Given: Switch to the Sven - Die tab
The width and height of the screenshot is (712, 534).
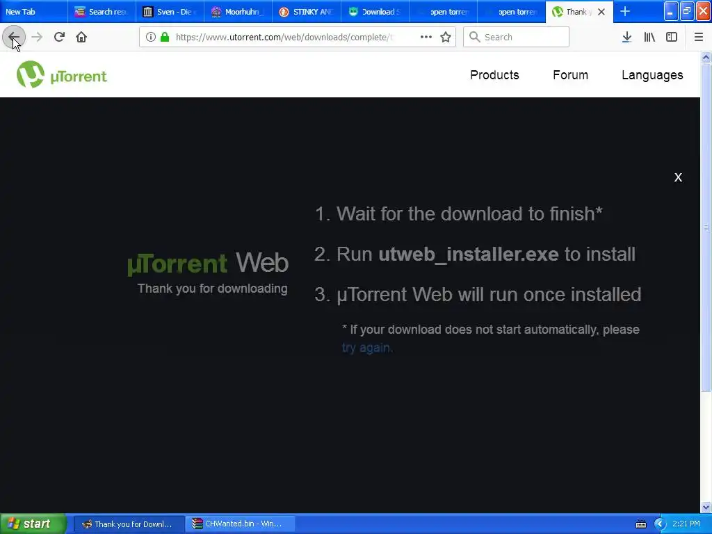Looking at the screenshot, I should pos(170,11).
